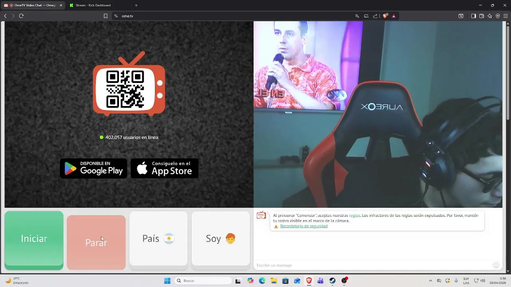Open File Explorer from the taskbar

click(x=274, y=281)
